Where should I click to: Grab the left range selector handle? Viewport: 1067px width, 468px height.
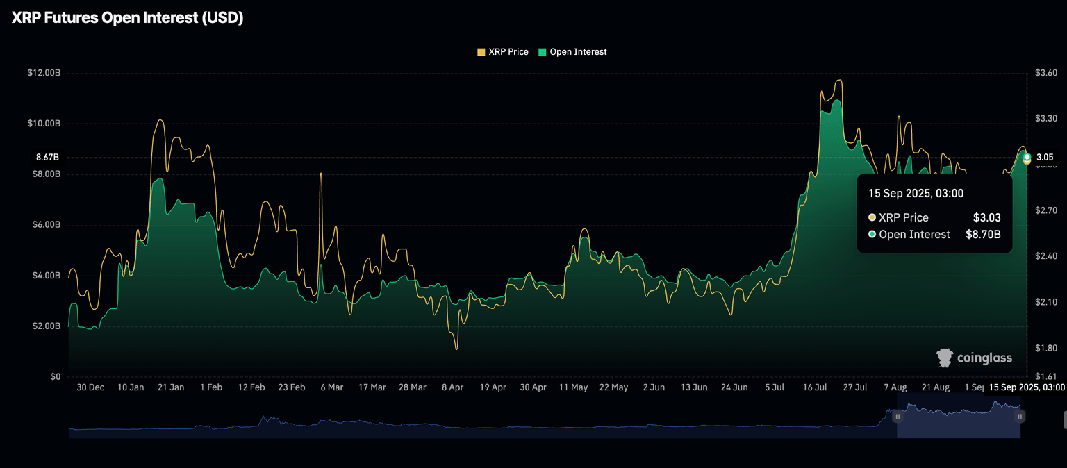(898, 417)
